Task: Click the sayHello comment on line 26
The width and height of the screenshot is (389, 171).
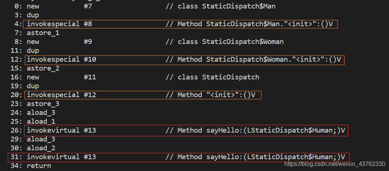Action: click(255, 130)
